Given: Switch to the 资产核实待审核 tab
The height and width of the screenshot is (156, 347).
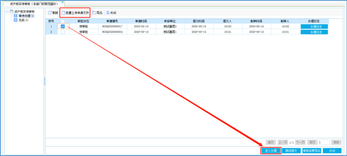Looking at the screenshot, I should pos(34,4).
